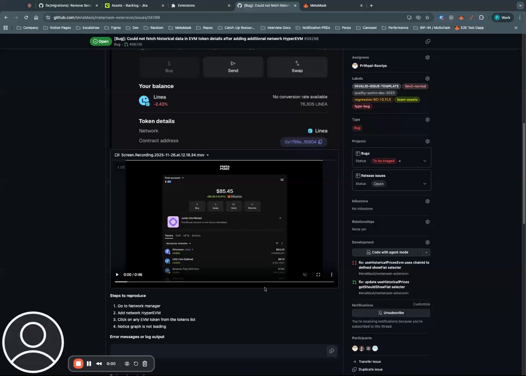Pause the recording in recorder toolbar
Viewport: 526px width, 376px height.
(89, 364)
